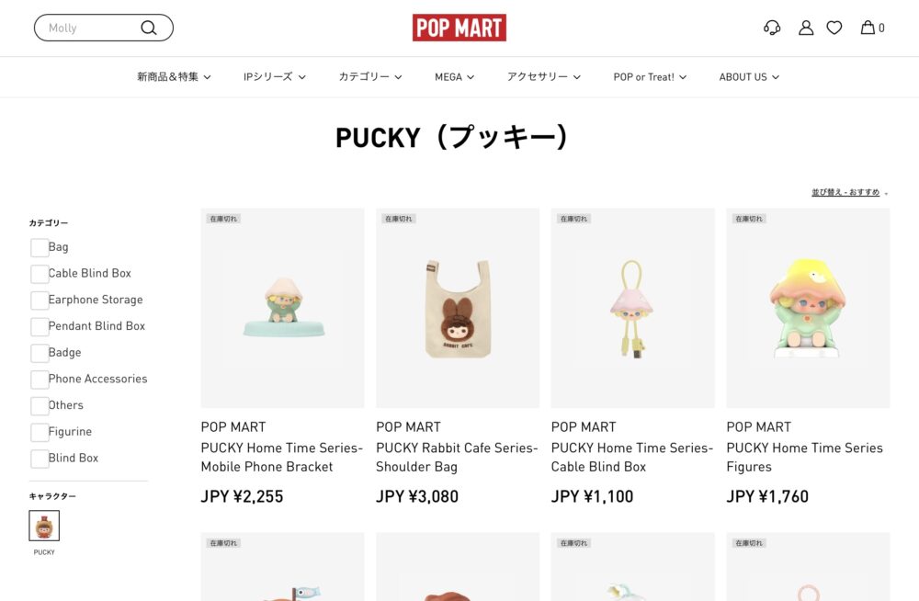The image size is (919, 601).
Task: Click the Molly search input field
Action: 91,28
